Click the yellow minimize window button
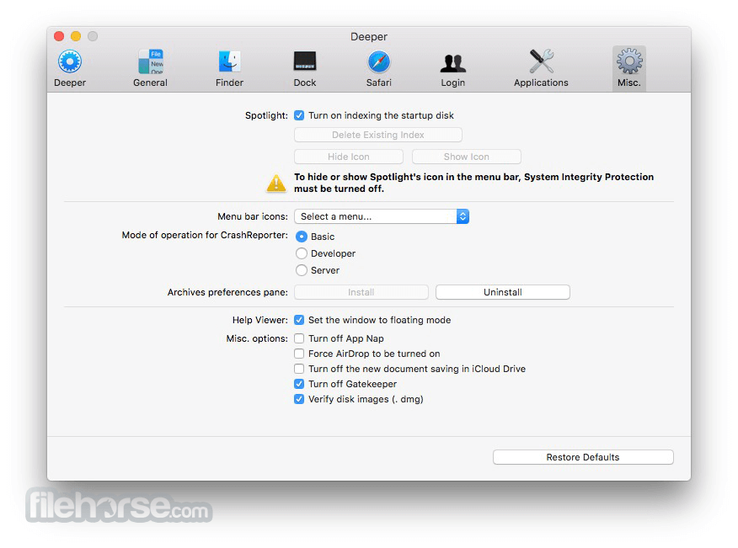The image size is (738, 548). 76,36
